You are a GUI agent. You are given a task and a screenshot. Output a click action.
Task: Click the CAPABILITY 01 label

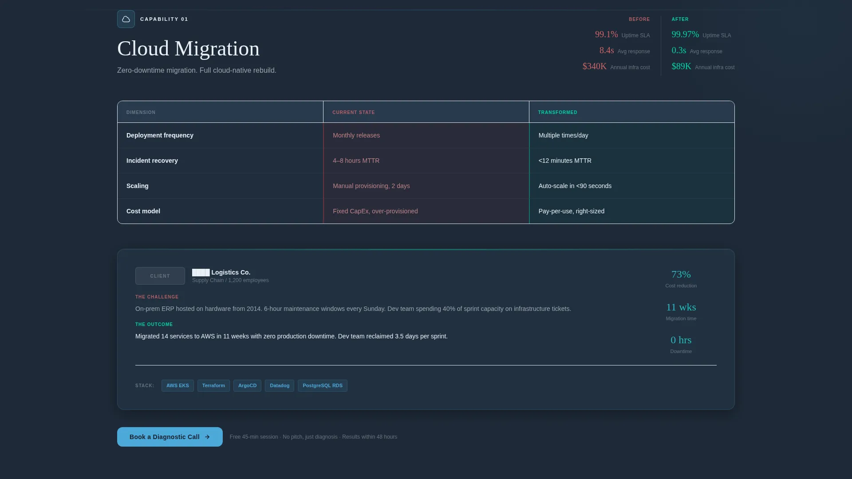coord(164,19)
